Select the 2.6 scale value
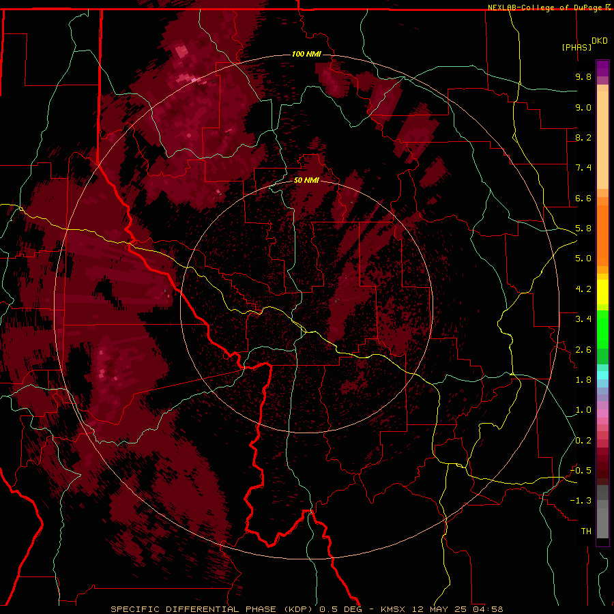 tap(583, 349)
